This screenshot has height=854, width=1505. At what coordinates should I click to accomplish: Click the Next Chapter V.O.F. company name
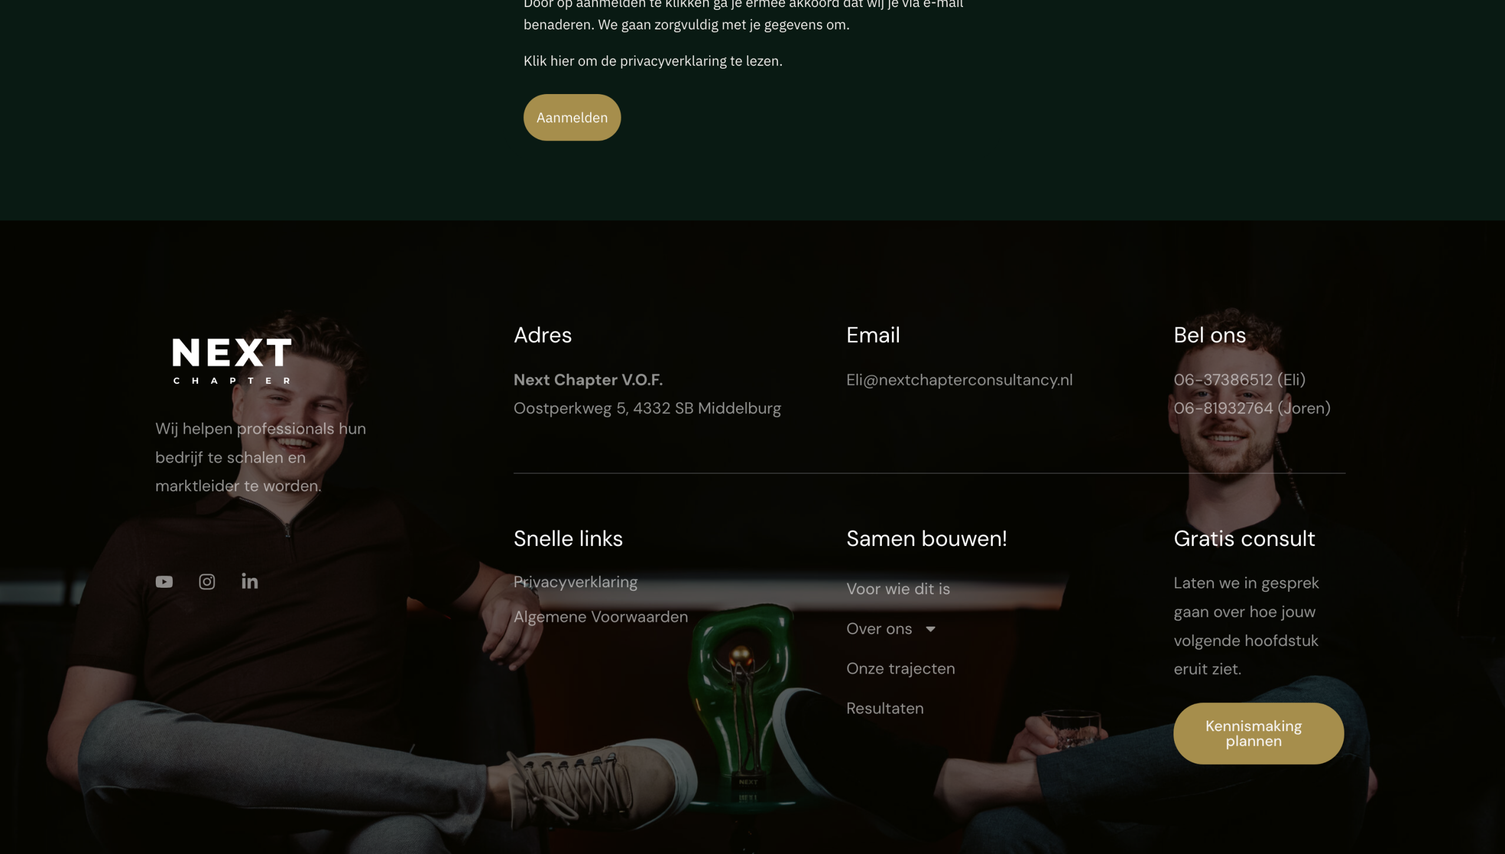click(x=588, y=380)
